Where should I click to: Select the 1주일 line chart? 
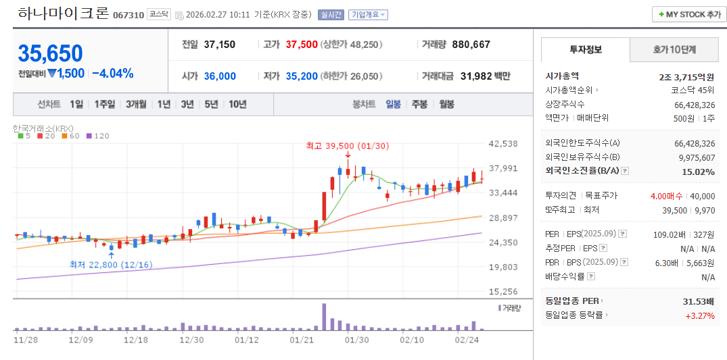coord(104,104)
